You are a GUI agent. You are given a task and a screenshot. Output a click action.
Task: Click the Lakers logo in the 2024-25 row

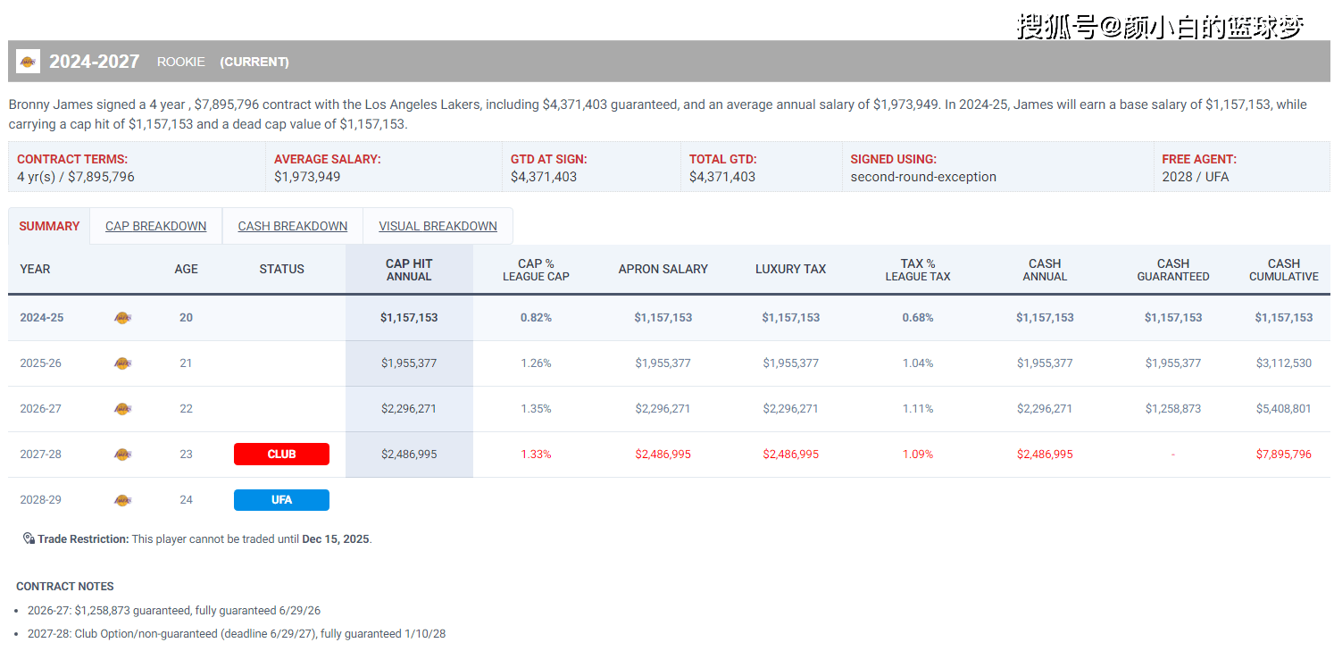(122, 318)
